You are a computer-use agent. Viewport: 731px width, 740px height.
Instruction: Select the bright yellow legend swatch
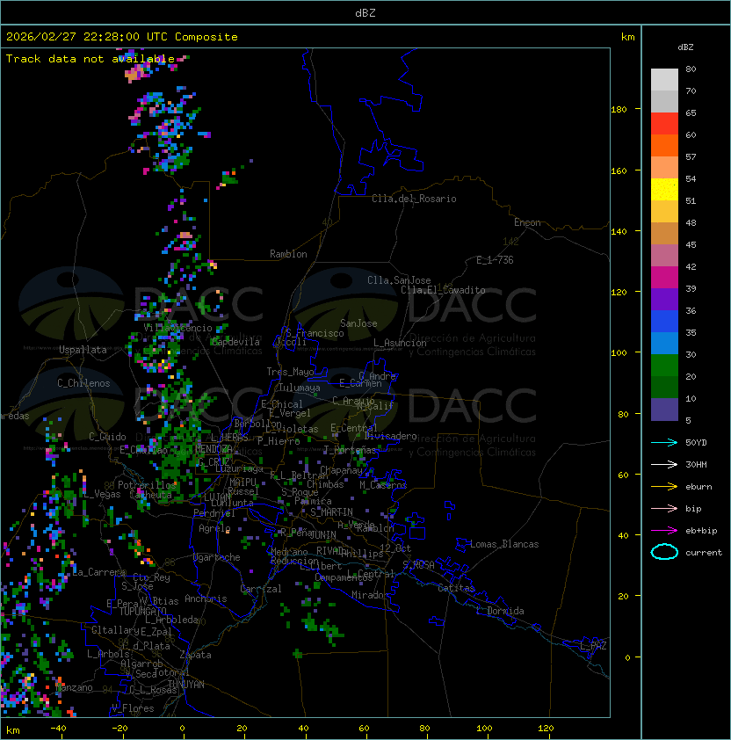click(x=664, y=190)
